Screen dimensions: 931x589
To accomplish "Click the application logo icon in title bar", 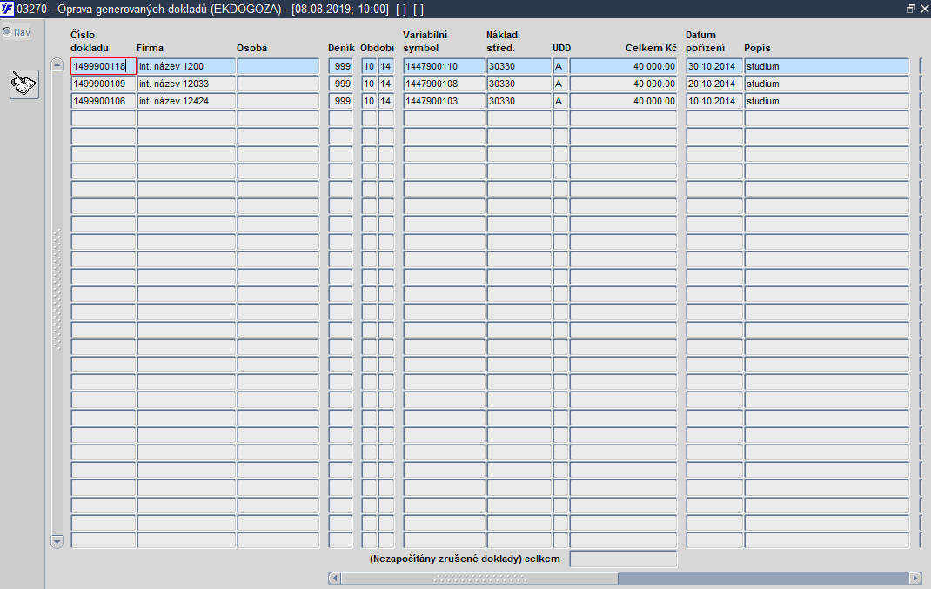I will point(7,9).
